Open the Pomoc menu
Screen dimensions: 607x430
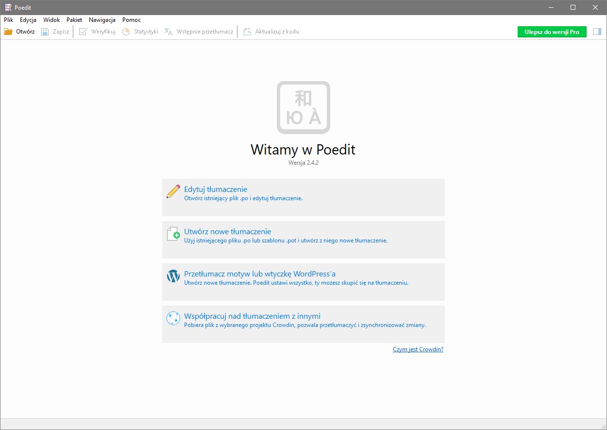click(x=132, y=20)
